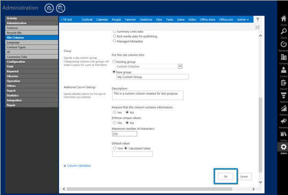Click the OK button
288x195 pixels.
(225, 176)
